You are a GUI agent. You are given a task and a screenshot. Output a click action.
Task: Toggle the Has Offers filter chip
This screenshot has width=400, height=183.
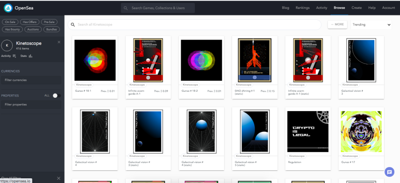coord(30,22)
